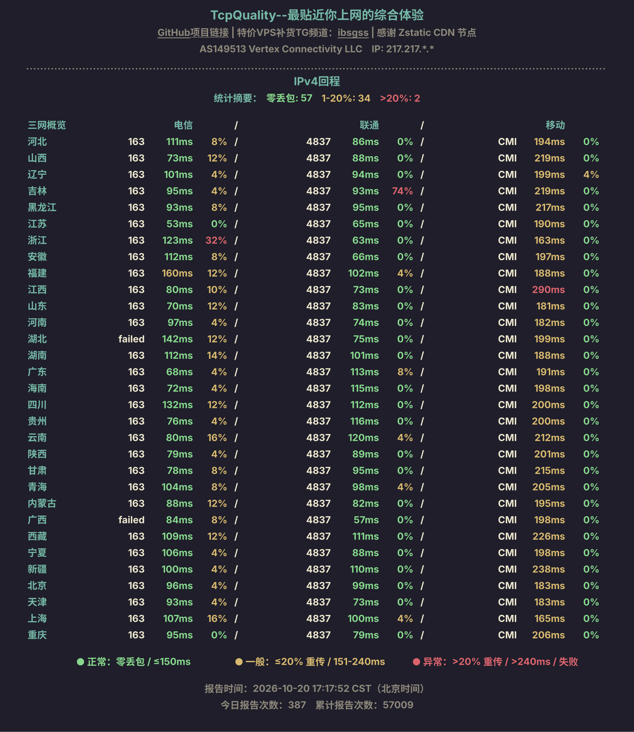Click the 异常：>20% 重传 legend text

(501, 662)
